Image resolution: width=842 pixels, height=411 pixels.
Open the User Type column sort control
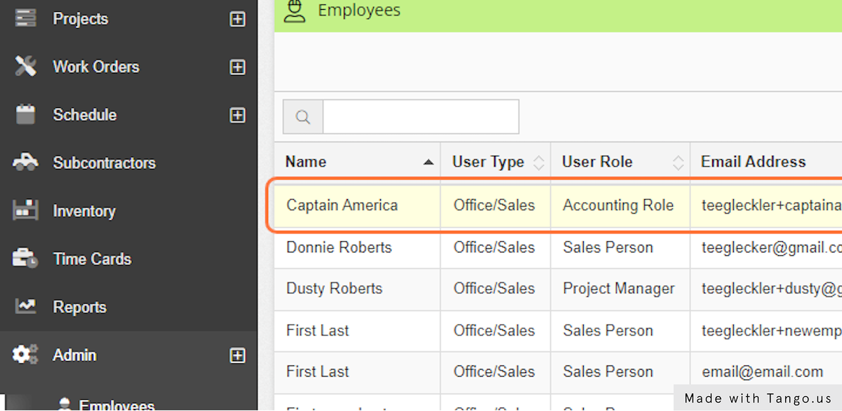[x=538, y=161]
